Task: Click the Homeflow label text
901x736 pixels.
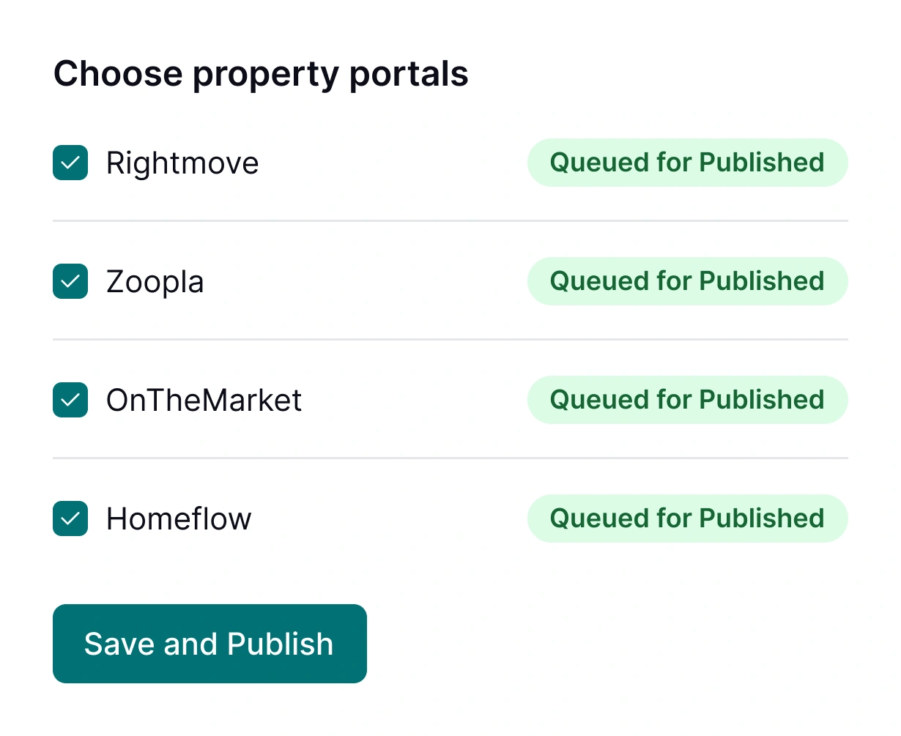Action: click(178, 518)
